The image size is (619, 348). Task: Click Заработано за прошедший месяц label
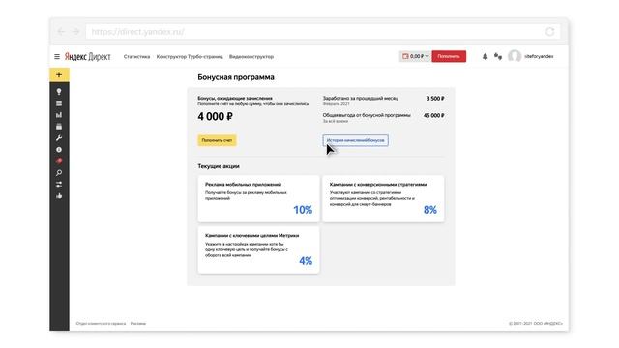point(361,99)
